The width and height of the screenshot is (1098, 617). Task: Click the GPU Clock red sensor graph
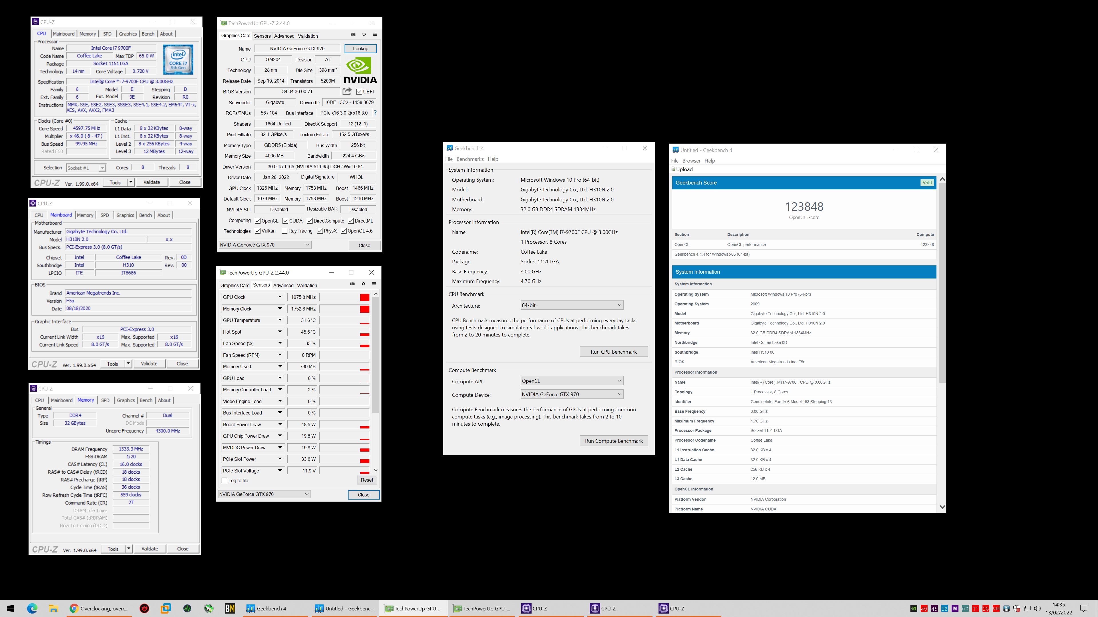[344, 297]
